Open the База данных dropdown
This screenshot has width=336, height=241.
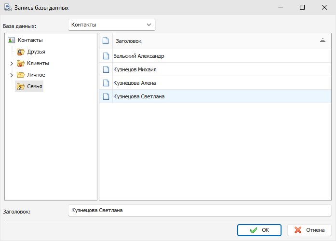point(112,25)
